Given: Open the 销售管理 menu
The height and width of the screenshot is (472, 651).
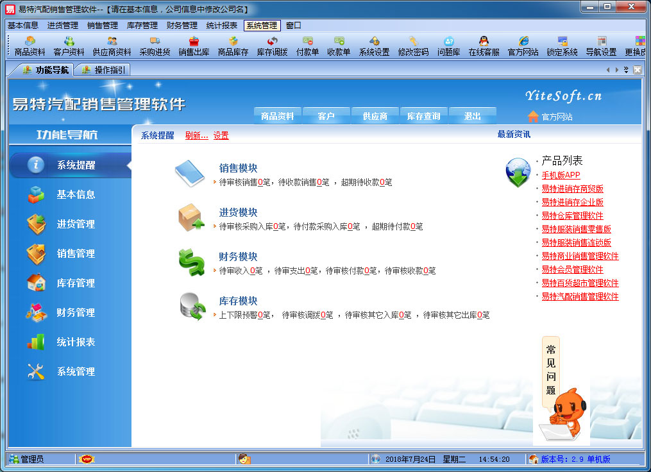Looking at the screenshot, I should (103, 25).
